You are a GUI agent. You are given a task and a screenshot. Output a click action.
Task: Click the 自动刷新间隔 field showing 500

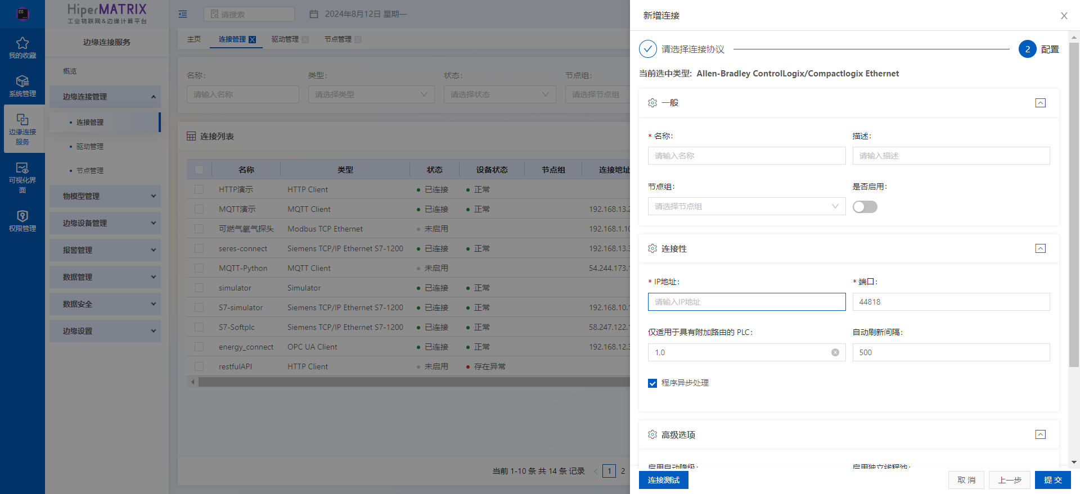click(x=951, y=352)
